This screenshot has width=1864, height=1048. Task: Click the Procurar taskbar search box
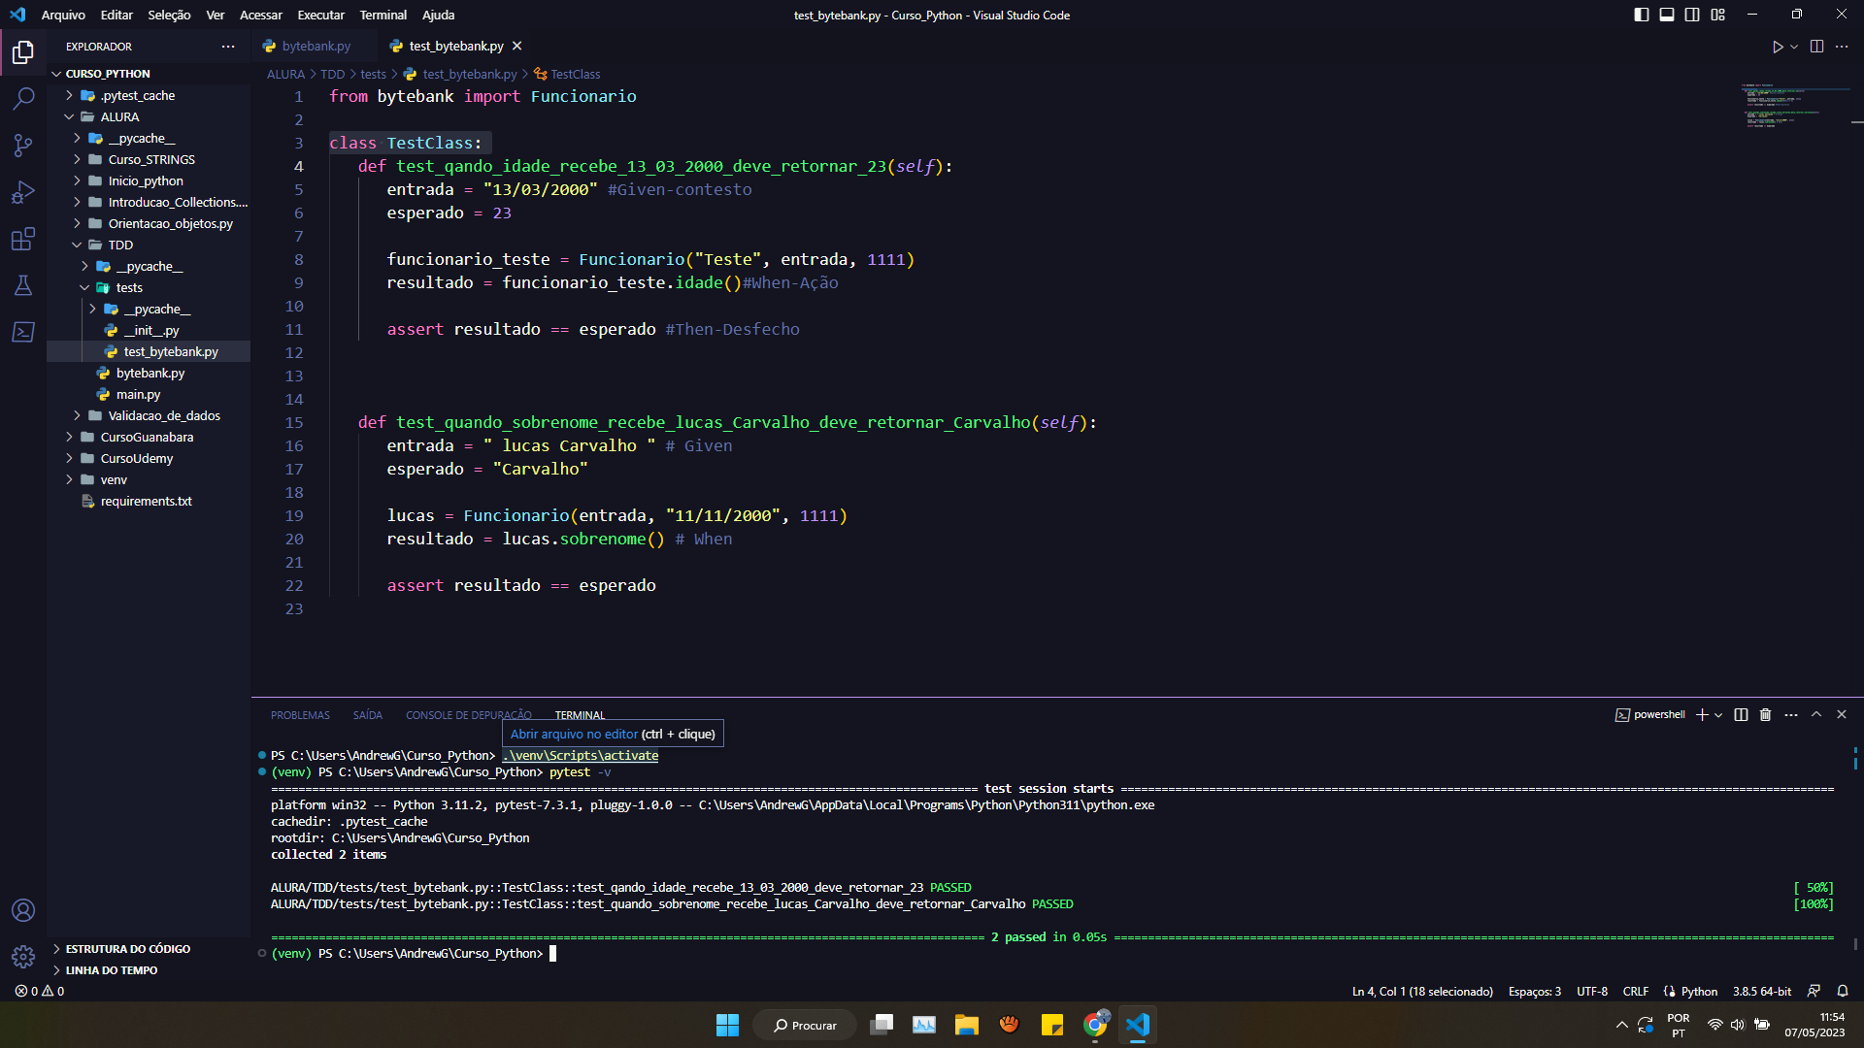(805, 1025)
